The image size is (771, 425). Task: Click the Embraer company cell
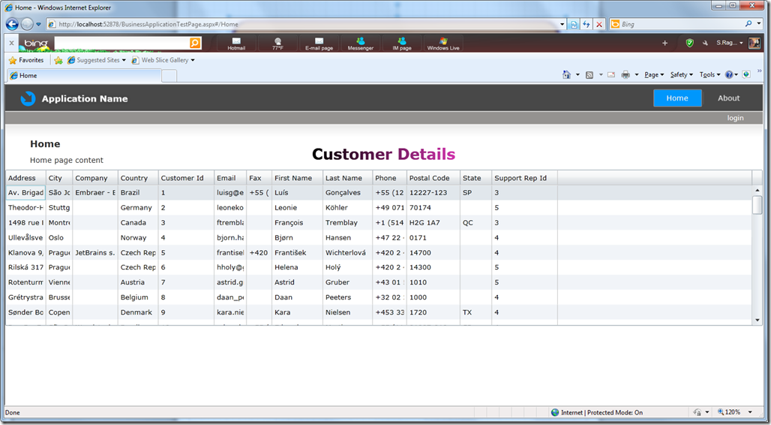[95, 192]
